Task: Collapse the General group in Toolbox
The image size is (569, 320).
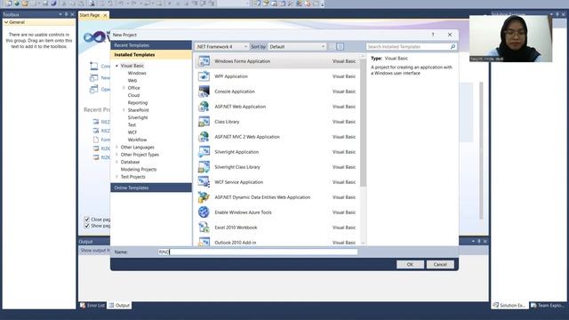Action: coord(6,22)
